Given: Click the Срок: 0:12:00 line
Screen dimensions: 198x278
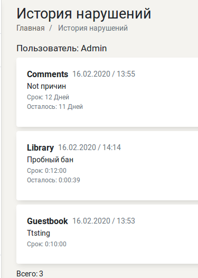Looking at the screenshot, I should pyautogui.click(x=46, y=171).
